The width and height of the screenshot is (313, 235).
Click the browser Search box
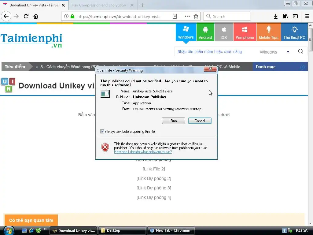point(227,17)
